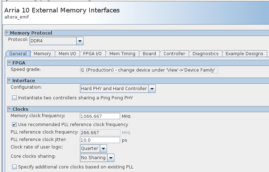Open Core clocks sharing dropdown
Screen dimensions: 269x172
click(x=111, y=158)
